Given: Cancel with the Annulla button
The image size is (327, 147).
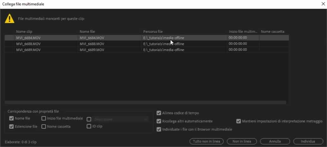Looking at the screenshot, I should (275, 141).
